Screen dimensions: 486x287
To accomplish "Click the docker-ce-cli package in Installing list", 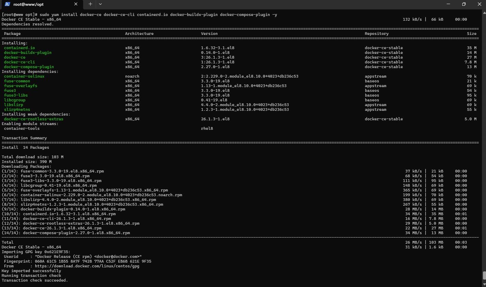I will click(19, 62).
